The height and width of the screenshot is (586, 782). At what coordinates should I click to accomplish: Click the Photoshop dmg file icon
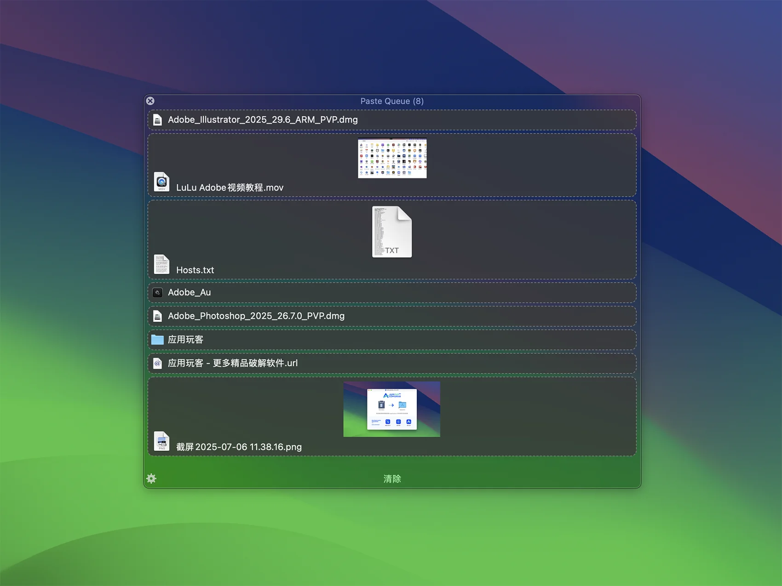[x=157, y=316]
